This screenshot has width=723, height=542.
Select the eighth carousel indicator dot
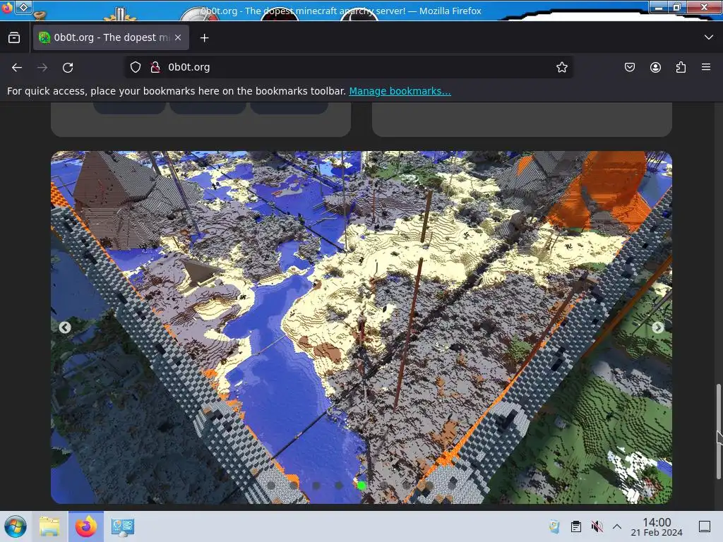coord(430,486)
